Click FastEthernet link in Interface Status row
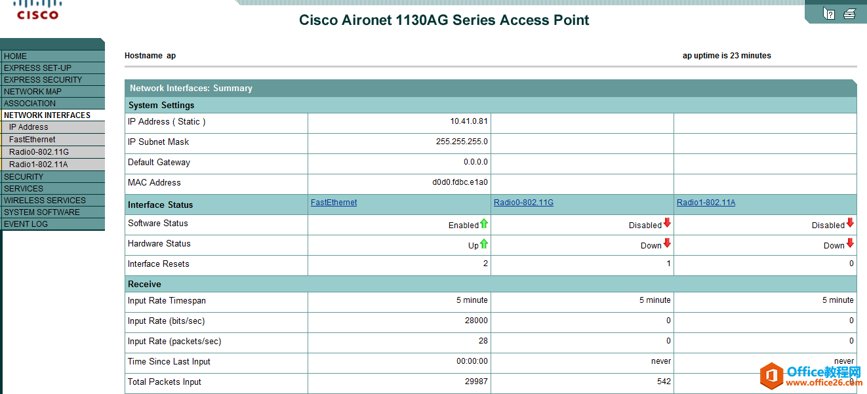Screen dimensions: 867x394 tap(334, 203)
